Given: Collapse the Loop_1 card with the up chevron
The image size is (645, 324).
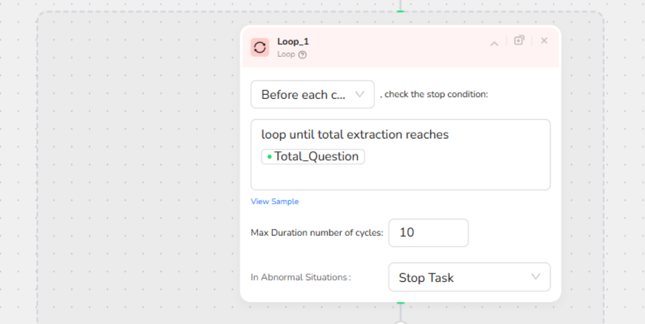Looking at the screenshot, I should pos(494,44).
